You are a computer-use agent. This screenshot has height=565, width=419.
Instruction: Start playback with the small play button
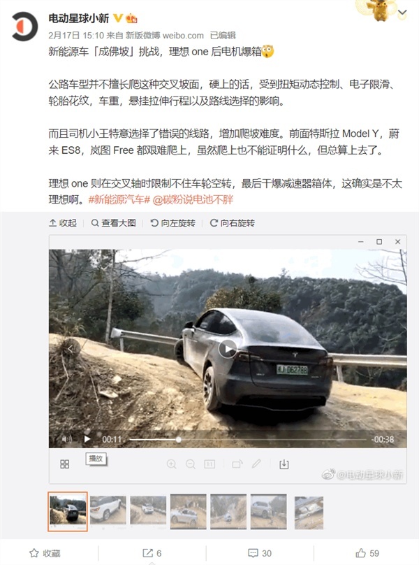[87, 439]
